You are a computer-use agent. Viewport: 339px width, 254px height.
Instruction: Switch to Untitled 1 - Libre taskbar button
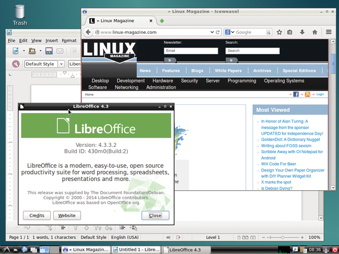(x=136, y=249)
